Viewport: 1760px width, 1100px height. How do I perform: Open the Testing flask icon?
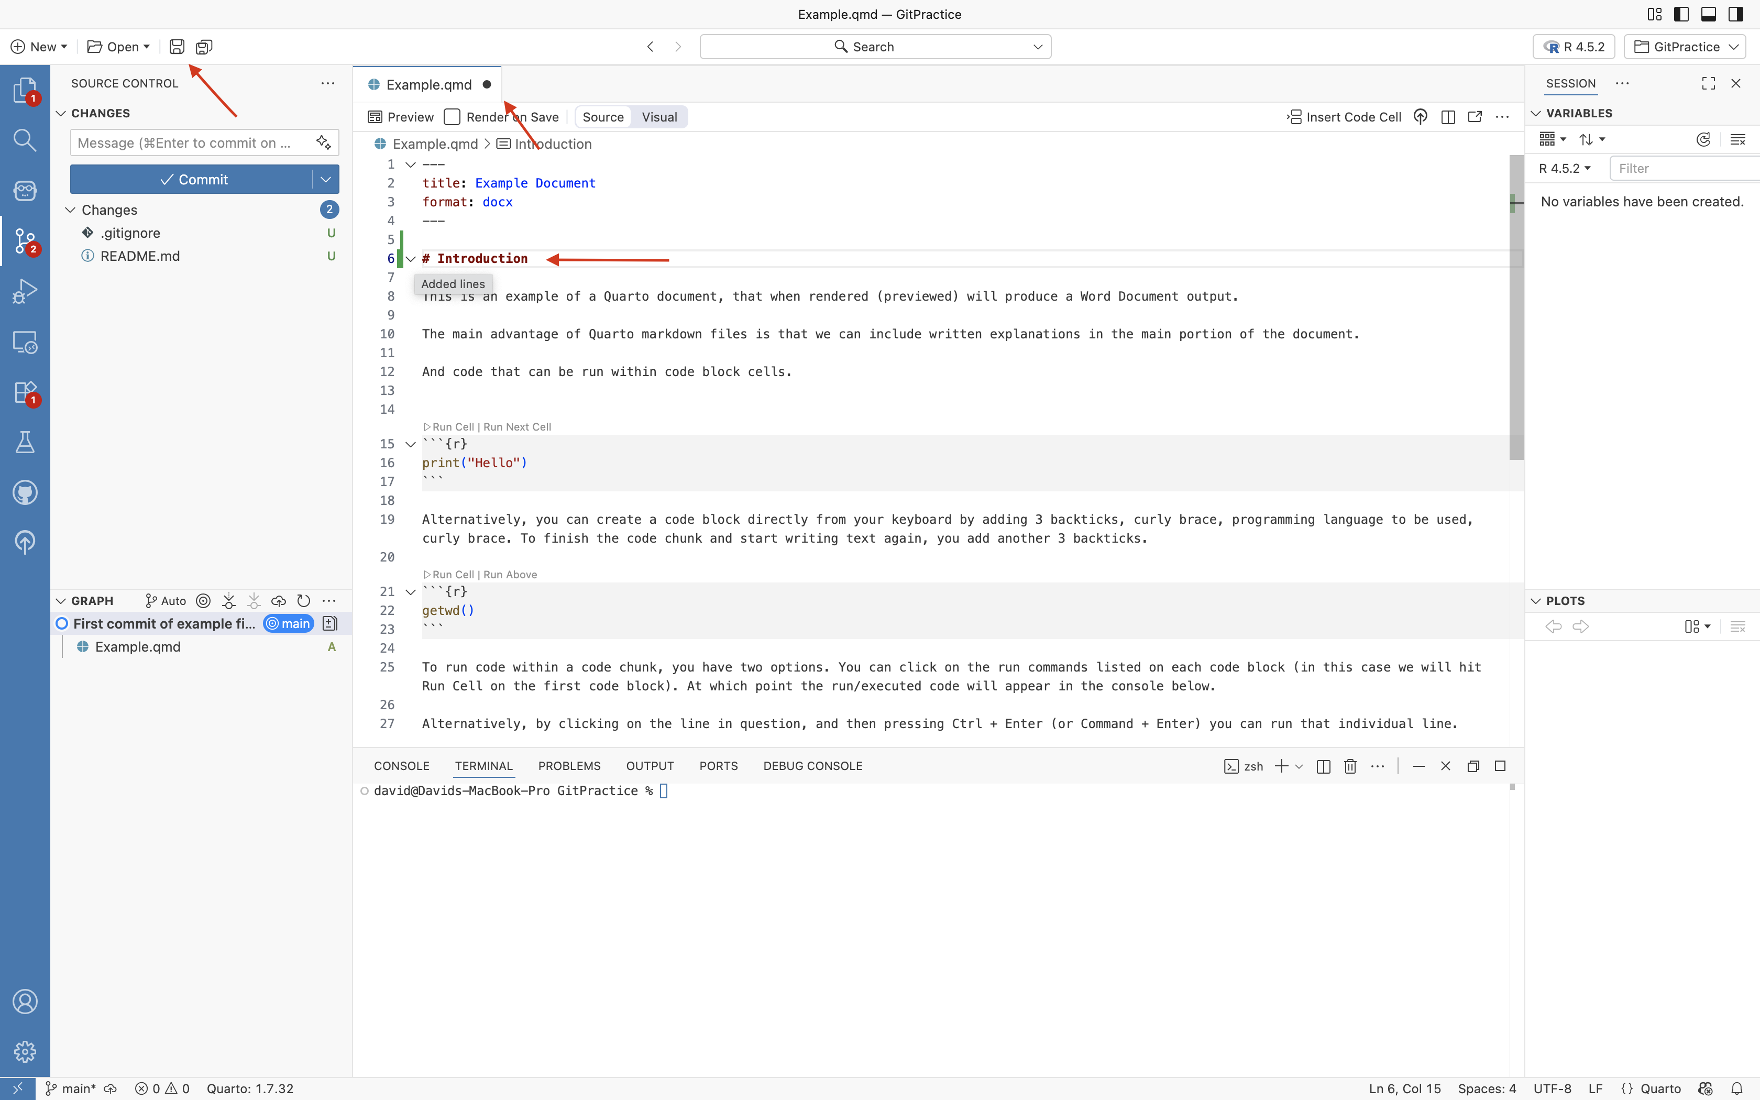[25, 442]
